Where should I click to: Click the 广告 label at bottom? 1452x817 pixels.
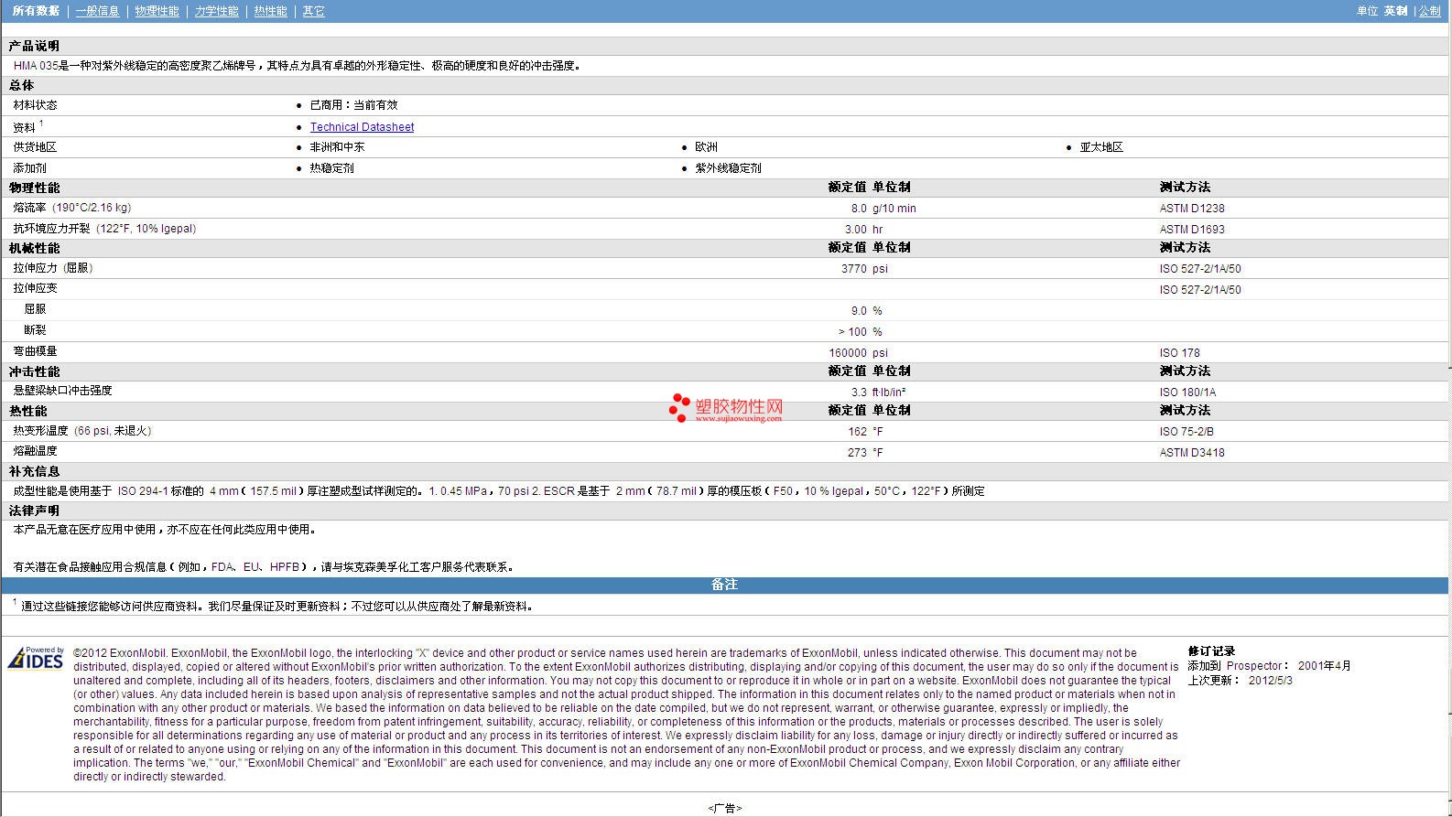tap(725, 809)
